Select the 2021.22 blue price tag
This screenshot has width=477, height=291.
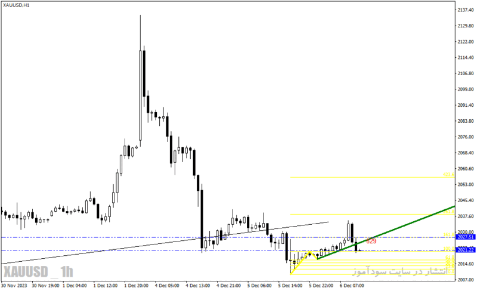466,250
